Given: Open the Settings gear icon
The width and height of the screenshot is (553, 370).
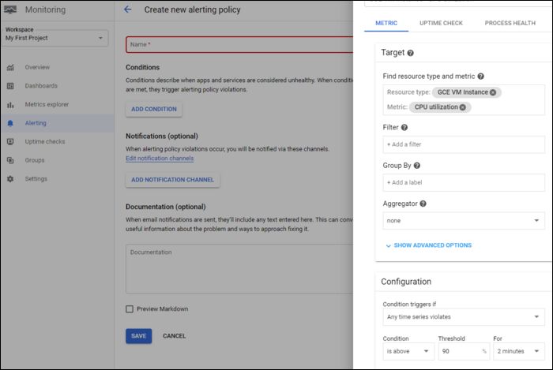Looking at the screenshot, I should tap(10, 179).
